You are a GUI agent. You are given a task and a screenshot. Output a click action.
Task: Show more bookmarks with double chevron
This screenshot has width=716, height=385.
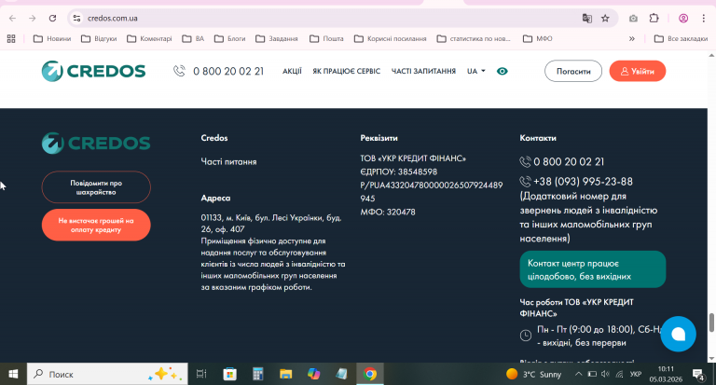tap(631, 39)
